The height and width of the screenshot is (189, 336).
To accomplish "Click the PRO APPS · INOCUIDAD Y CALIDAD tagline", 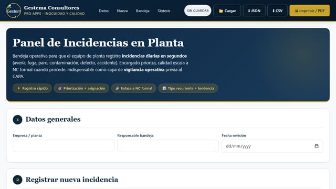I will pyautogui.click(x=54, y=14).
